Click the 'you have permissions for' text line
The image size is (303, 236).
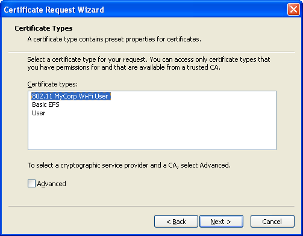(123, 67)
